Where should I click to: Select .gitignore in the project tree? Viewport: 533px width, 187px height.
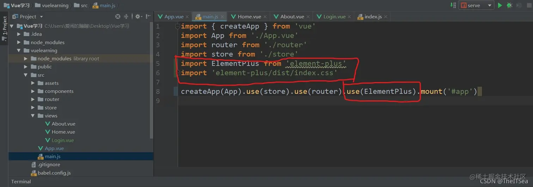click(x=49, y=165)
